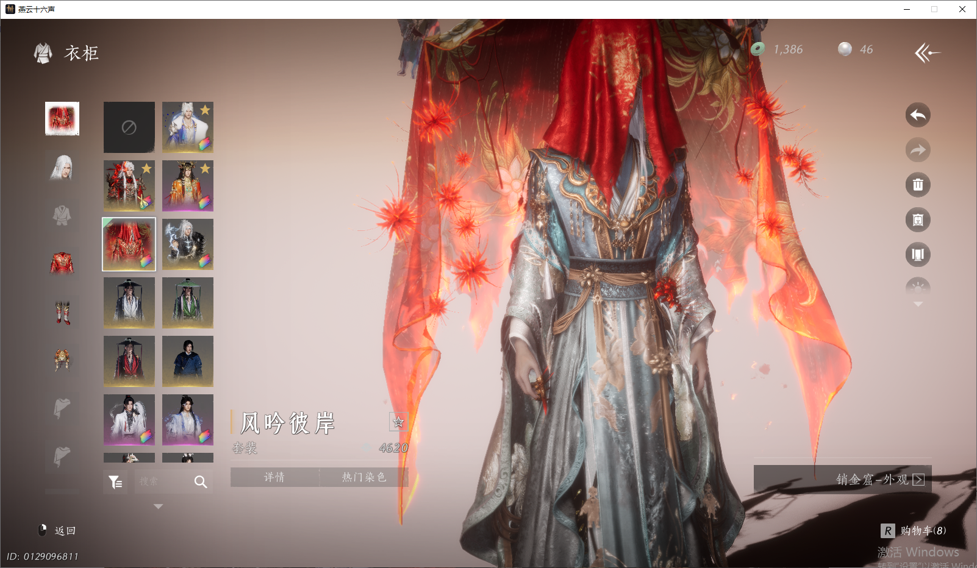Exit wardrobe using the top-right back arrow
The image size is (977, 568).
(x=927, y=53)
